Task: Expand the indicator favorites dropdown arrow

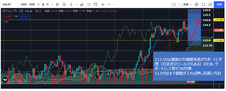Action: click(x=77, y=5)
